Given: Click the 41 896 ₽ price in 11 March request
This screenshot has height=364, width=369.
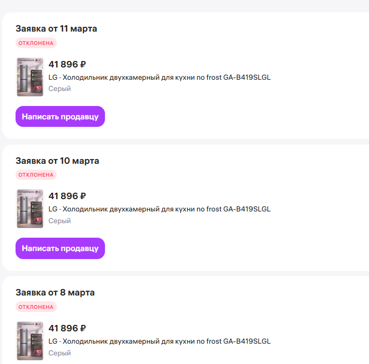Looking at the screenshot, I should pos(67,64).
